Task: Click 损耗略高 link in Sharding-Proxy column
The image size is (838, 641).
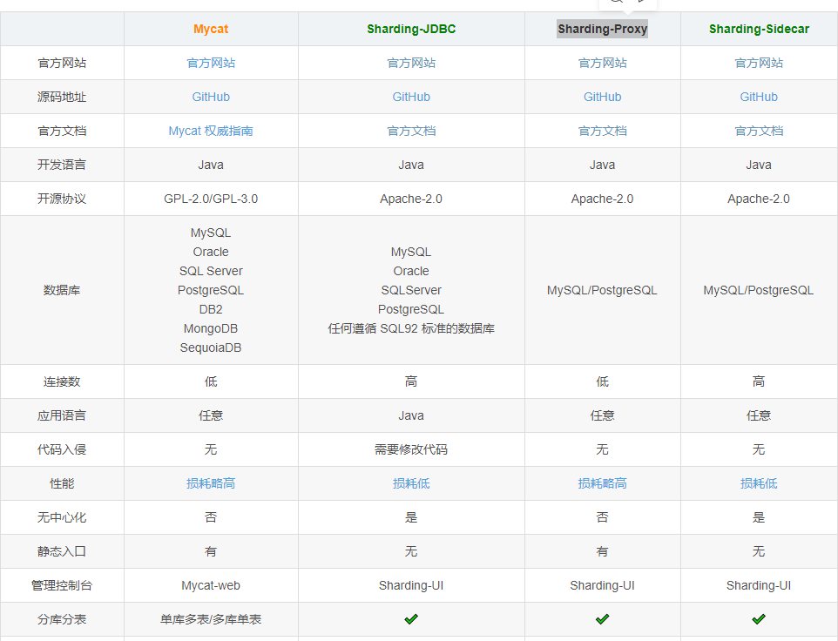Action: click(602, 483)
